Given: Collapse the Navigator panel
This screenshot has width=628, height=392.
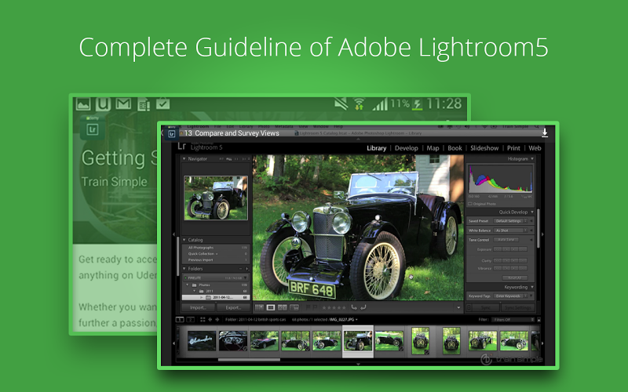Looking at the screenshot, I should click(x=184, y=159).
